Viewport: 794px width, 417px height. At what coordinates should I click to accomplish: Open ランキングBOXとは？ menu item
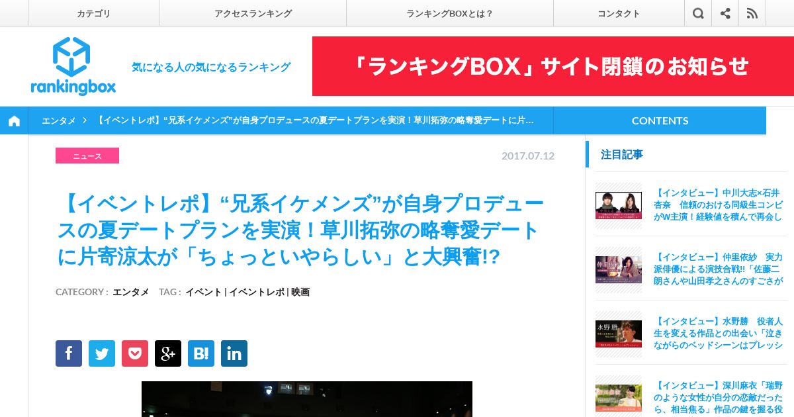tap(450, 13)
